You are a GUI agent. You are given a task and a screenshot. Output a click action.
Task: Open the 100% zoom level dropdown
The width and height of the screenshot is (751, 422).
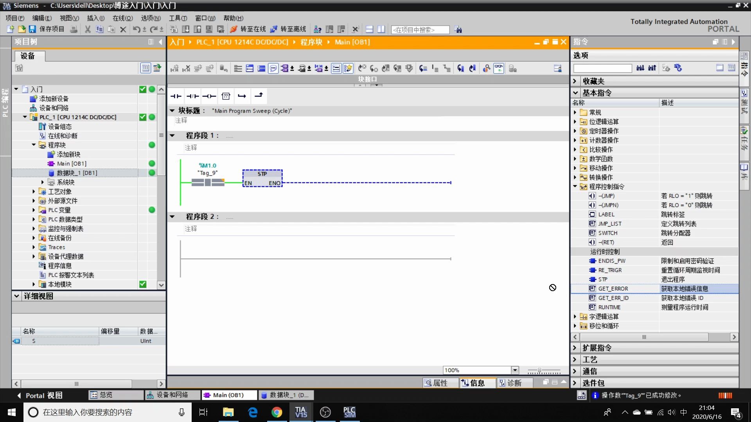pos(515,370)
